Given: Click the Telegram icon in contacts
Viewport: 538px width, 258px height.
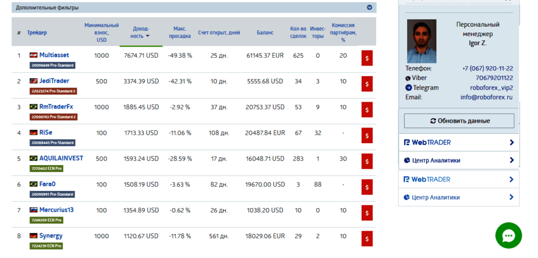Looking at the screenshot, I should [x=408, y=88].
